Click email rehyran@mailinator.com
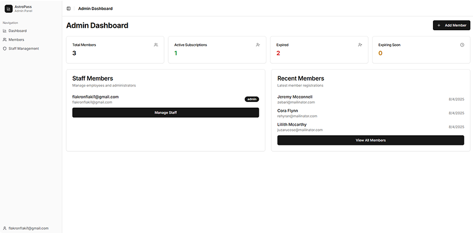The height and width of the screenshot is (233, 473). point(297,116)
